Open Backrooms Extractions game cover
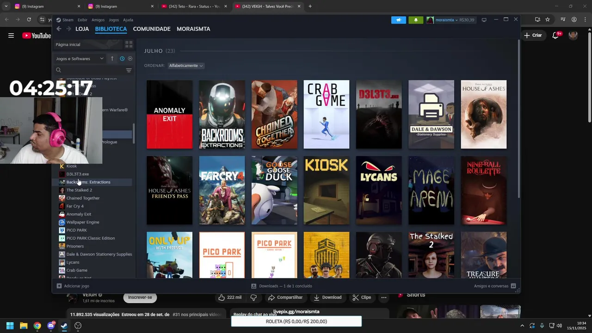The height and width of the screenshot is (333, 592). 222,114
